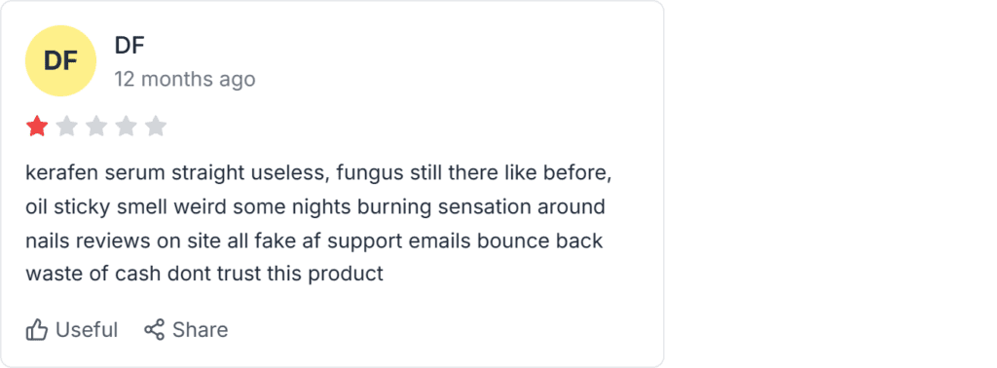Click the words support emails in review
Viewport: 997px width, 368px height.
(x=399, y=242)
